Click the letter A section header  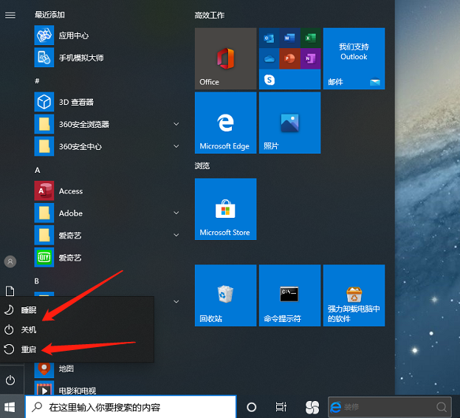tap(37, 170)
